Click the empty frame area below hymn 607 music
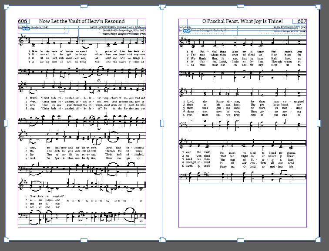 coord(242,205)
